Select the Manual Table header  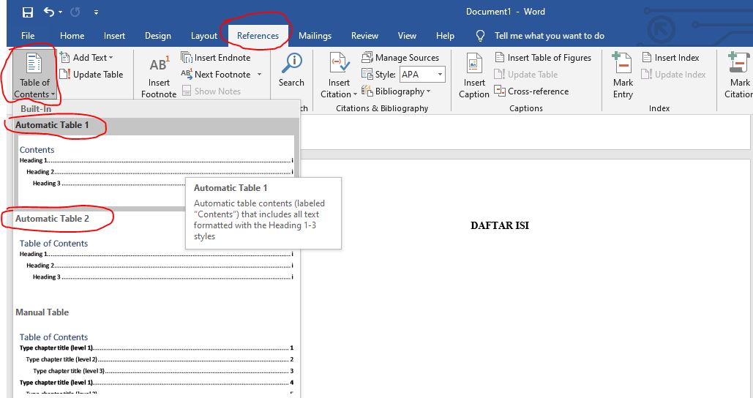pos(42,312)
